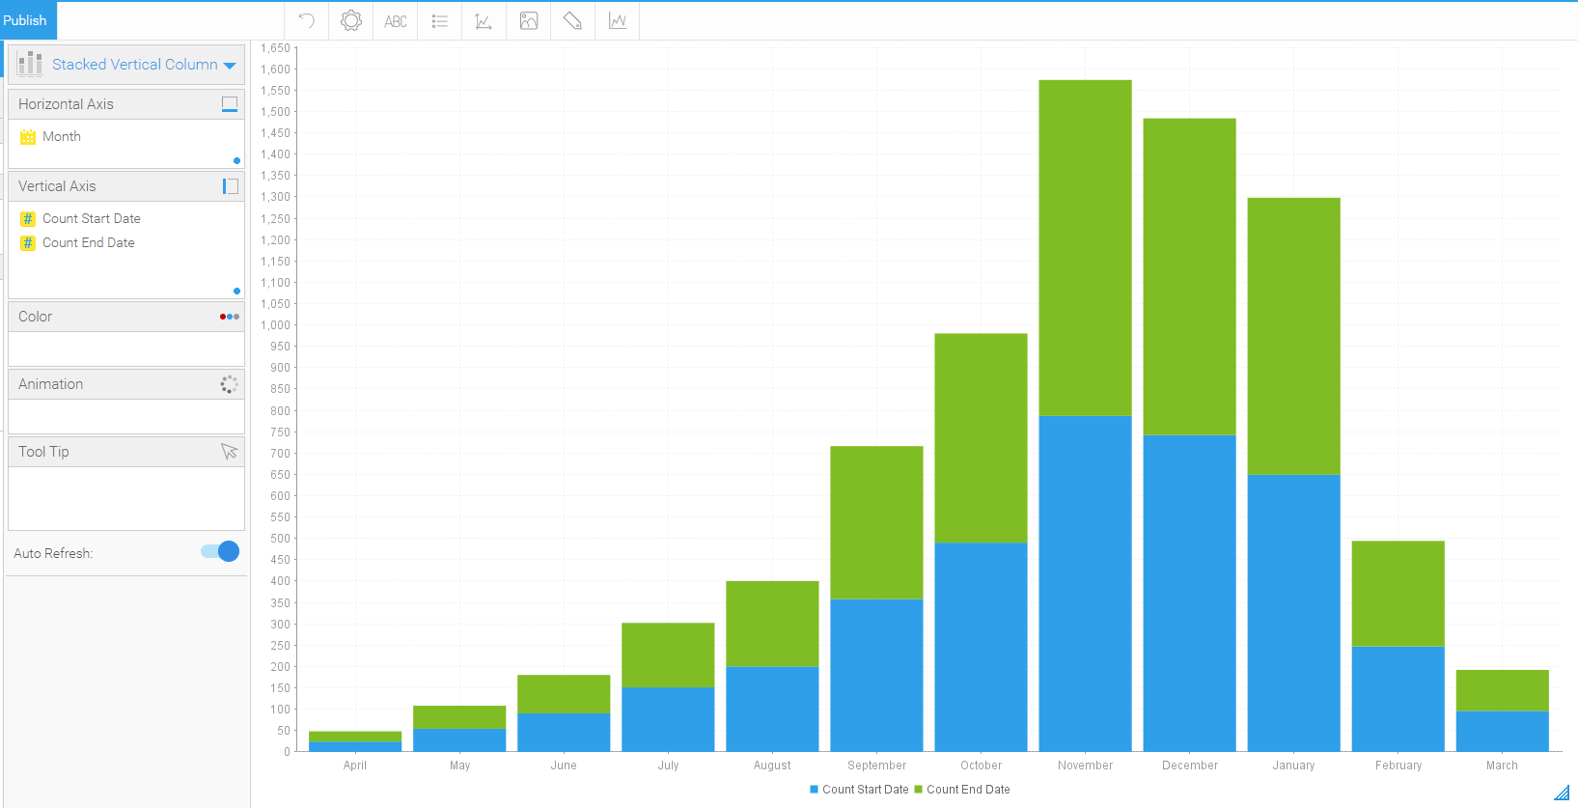
Task: Click the Color section header
Action: pyautogui.click(x=126, y=317)
